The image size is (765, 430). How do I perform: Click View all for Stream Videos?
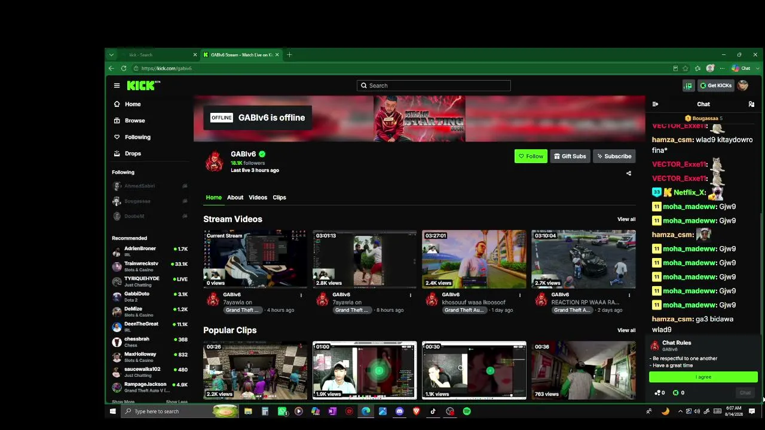[x=626, y=219]
